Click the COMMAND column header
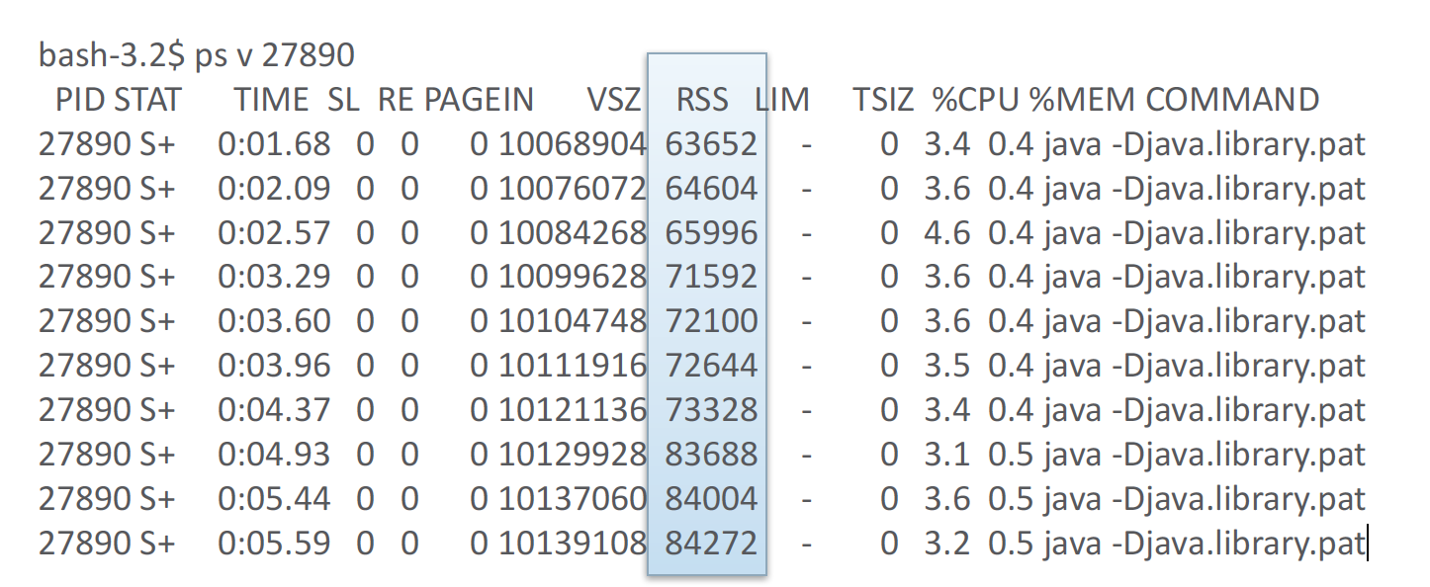1430x587 pixels. (x=1232, y=100)
